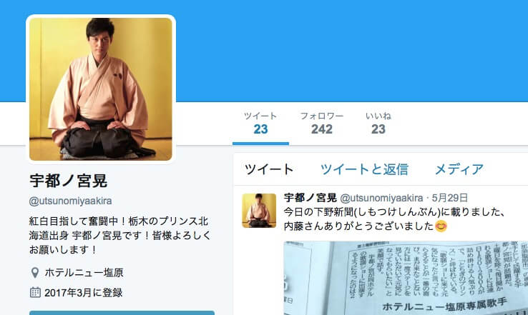The height and width of the screenshot is (315, 528).
Task: Switch to the ツイートと返信 tab
Action: (x=364, y=169)
